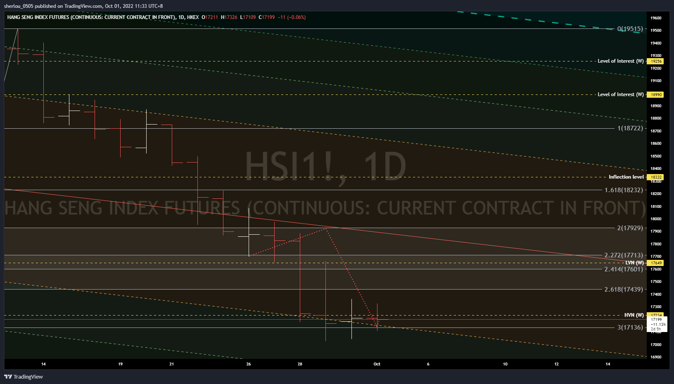Screen dimensions: 674x384
Task: Select the HVN (W) level label
Action: coord(634,315)
